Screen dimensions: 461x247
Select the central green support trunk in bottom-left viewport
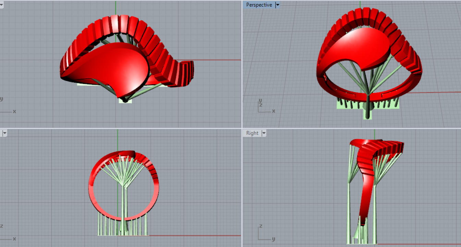[125, 205]
